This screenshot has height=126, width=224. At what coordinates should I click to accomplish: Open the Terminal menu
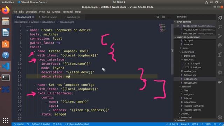68,12
